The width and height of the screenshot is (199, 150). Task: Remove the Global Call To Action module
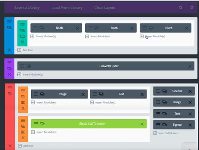142,124
